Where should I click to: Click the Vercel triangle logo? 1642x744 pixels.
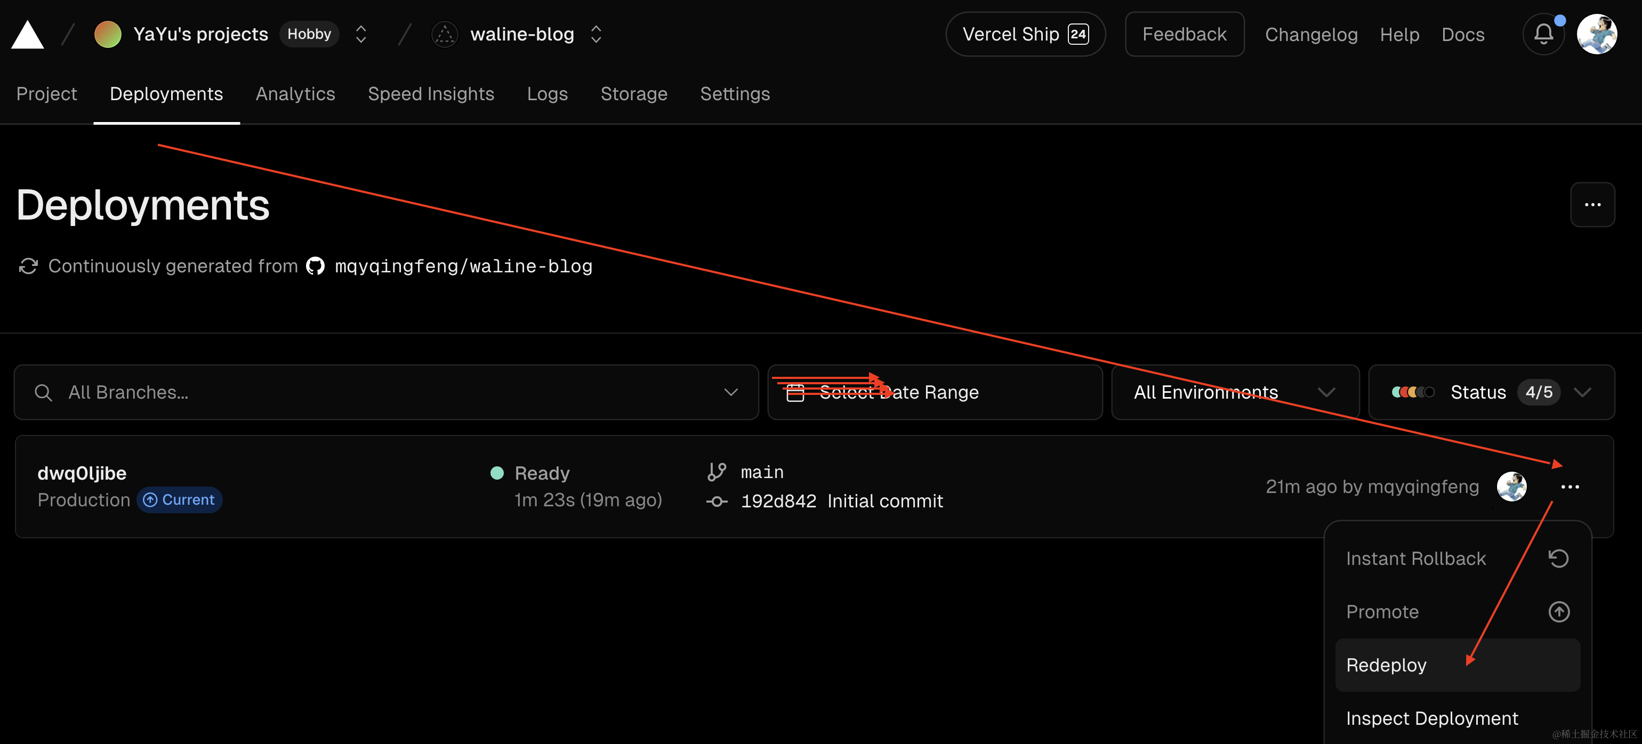pyautogui.click(x=27, y=35)
